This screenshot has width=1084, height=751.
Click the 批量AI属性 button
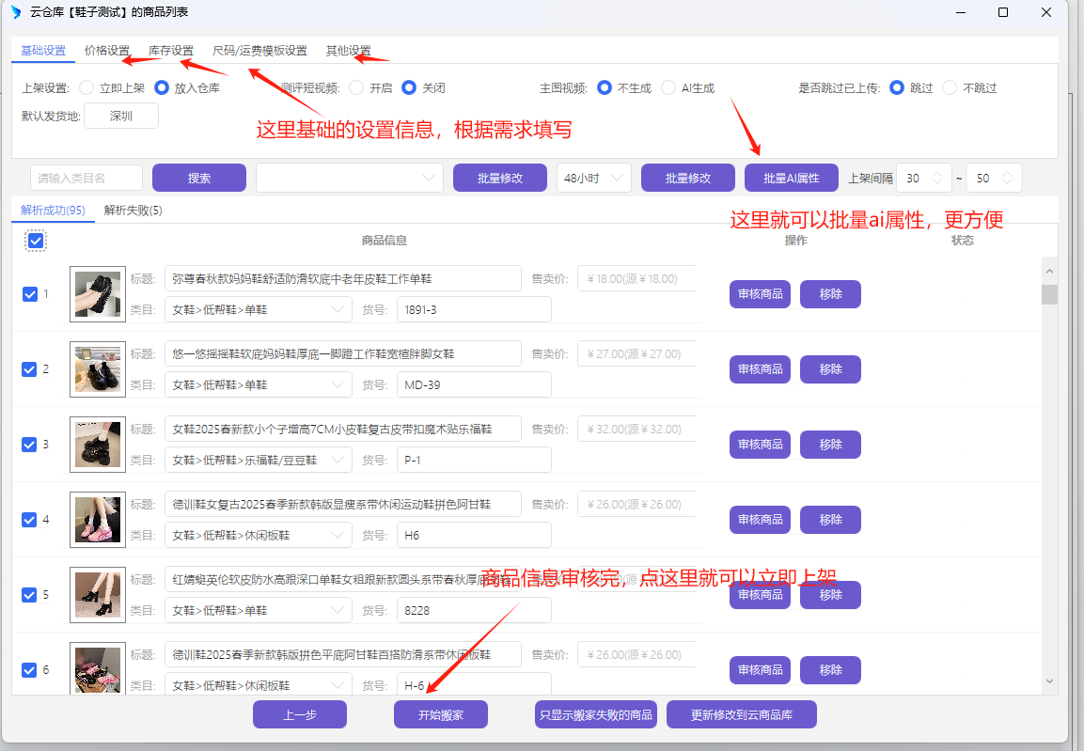[x=792, y=178]
